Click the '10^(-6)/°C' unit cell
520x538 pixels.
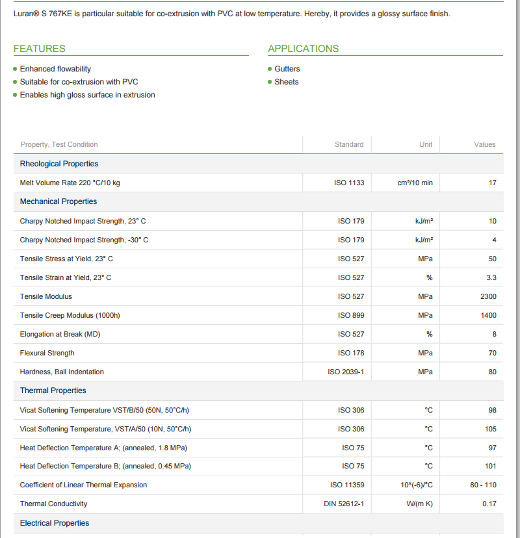click(x=417, y=485)
